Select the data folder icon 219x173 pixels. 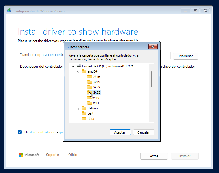tap(84, 119)
